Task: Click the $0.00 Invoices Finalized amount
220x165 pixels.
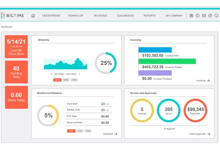Action: tap(147, 78)
